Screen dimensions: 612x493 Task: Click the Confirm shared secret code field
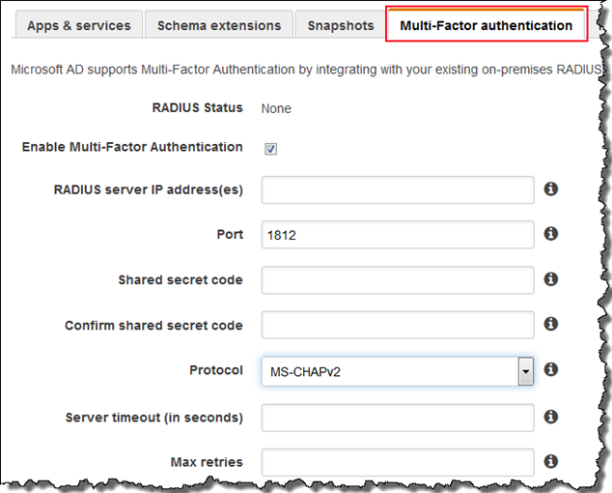[398, 325]
